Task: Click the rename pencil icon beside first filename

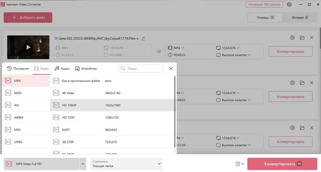Action: [x=143, y=38]
